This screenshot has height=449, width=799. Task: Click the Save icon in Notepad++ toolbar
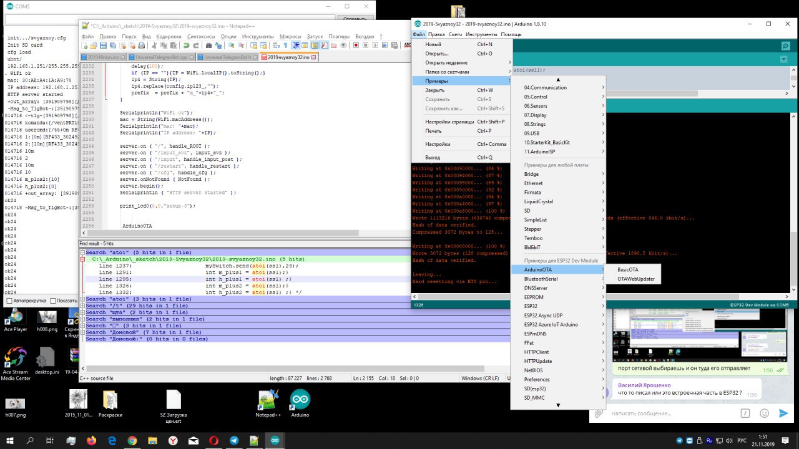click(102, 46)
